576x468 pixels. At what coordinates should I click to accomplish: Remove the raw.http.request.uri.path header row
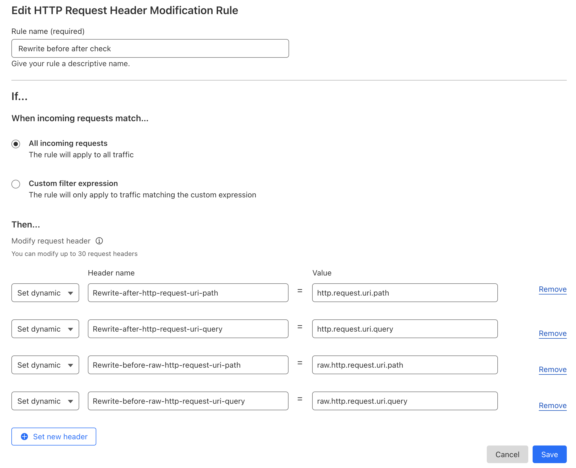[x=552, y=370]
